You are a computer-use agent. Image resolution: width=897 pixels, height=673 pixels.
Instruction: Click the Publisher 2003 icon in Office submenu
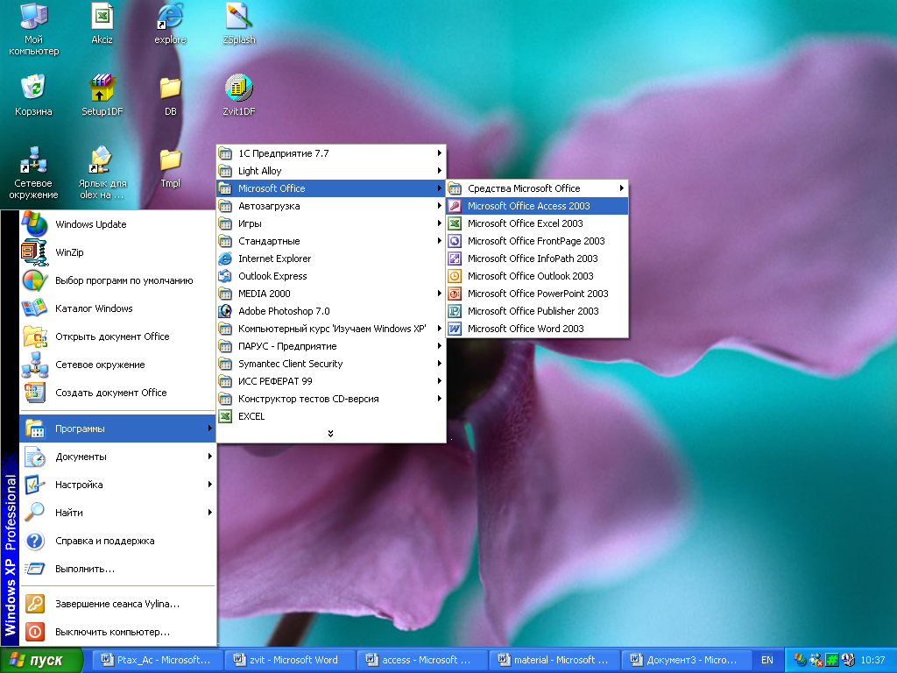[455, 311]
